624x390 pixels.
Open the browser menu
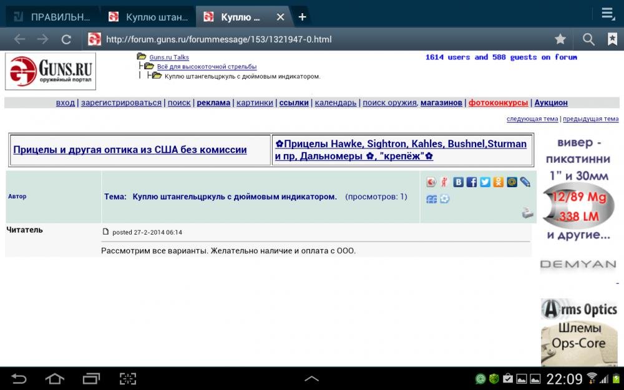607,12
